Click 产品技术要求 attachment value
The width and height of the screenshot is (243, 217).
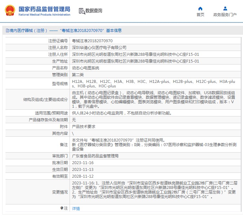click(84, 127)
